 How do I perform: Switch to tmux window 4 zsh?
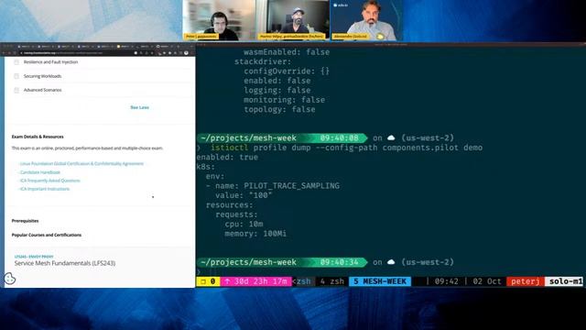331,281
